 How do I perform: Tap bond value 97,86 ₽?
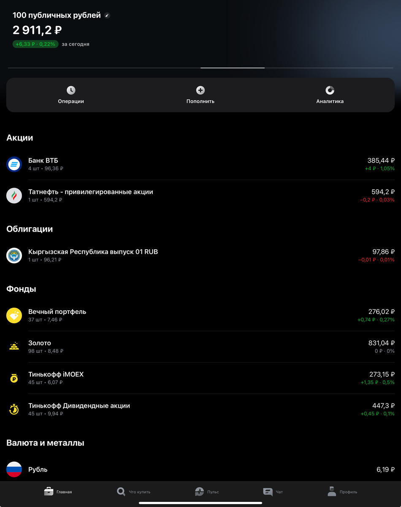tap(384, 252)
